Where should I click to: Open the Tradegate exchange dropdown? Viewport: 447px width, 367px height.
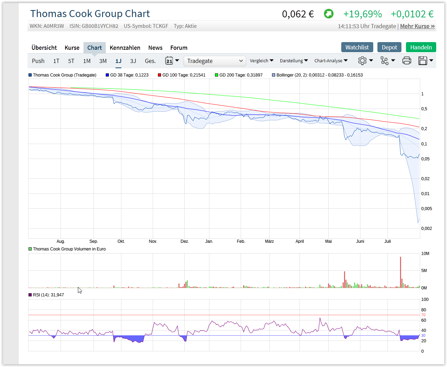[x=214, y=61]
